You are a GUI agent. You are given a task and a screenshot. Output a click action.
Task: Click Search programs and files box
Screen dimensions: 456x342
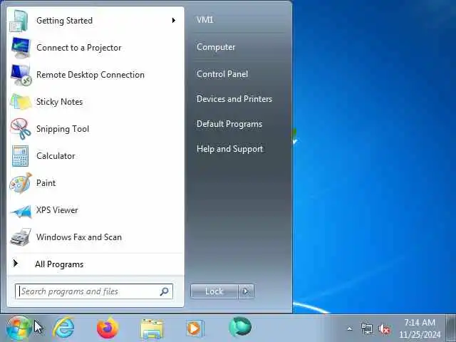pos(94,291)
